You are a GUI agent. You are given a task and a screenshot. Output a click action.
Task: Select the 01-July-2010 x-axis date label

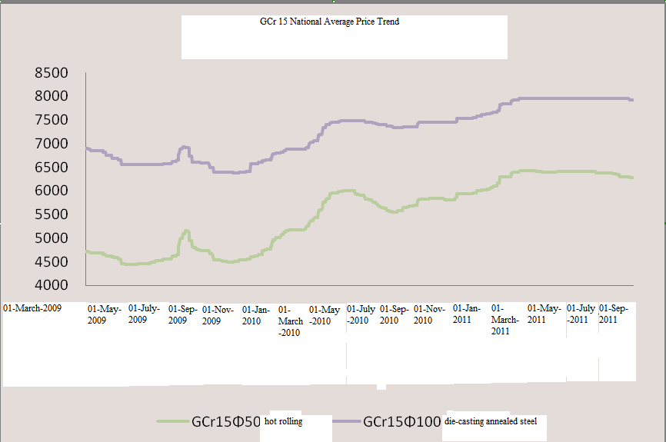(x=361, y=314)
